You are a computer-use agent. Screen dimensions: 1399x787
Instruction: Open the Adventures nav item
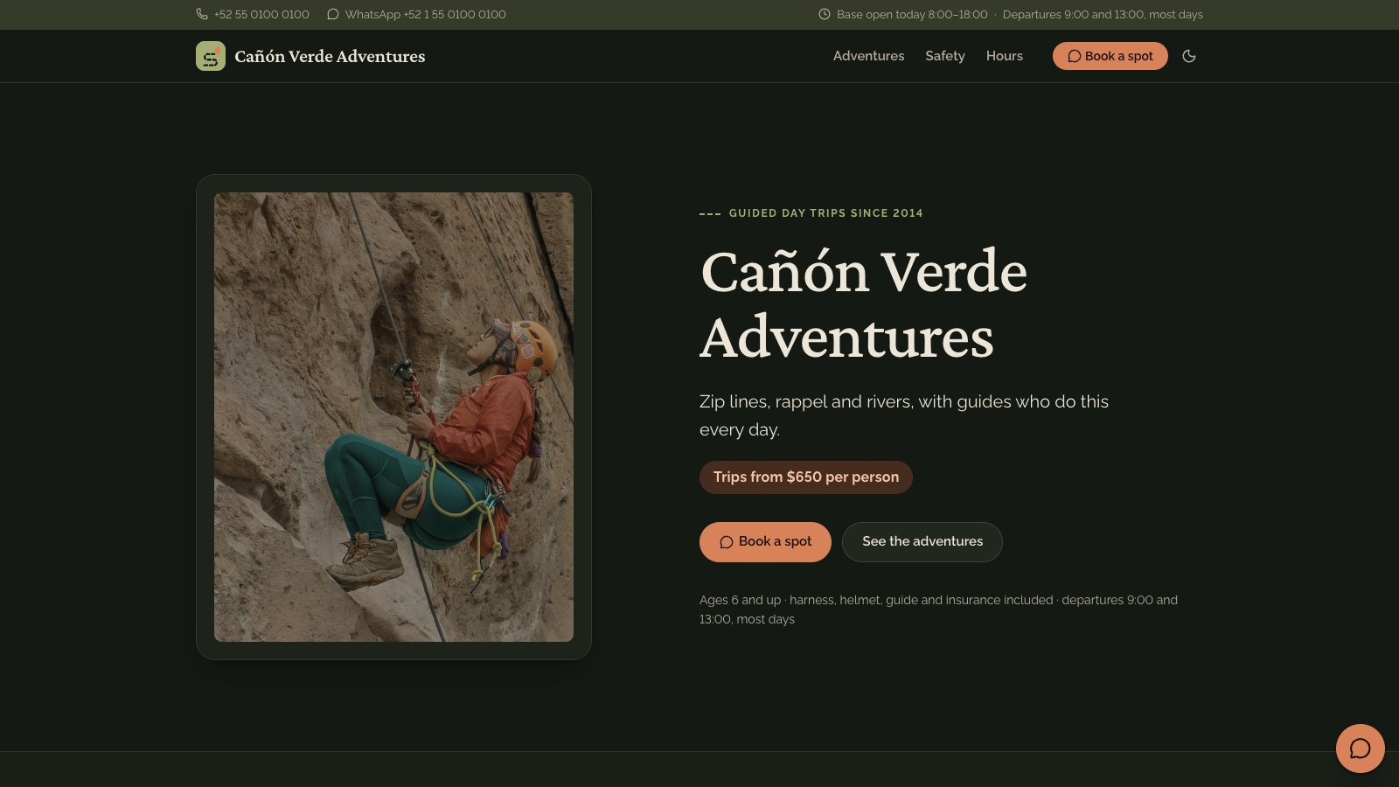pyautogui.click(x=869, y=56)
